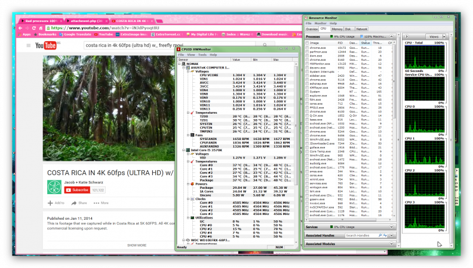This screenshot has width=473, height=268.
Task: Switch to the Memory tab in Resource Monitor
Action: coord(337,29)
